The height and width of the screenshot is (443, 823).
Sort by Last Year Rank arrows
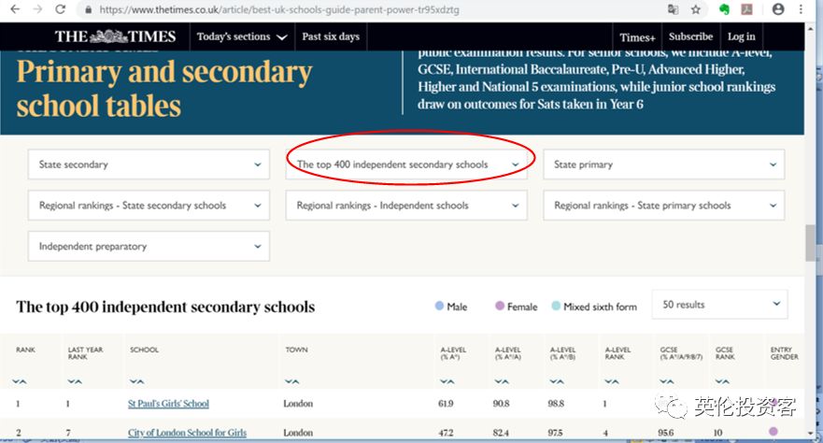pos(75,381)
